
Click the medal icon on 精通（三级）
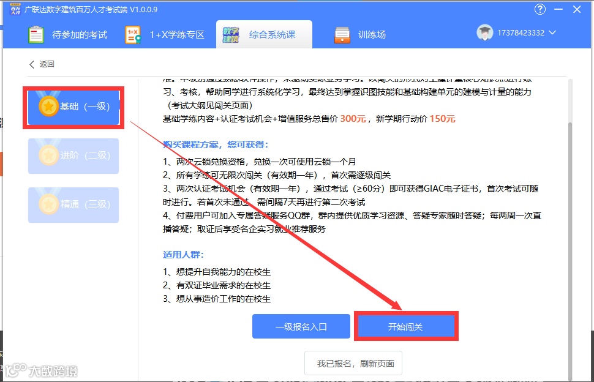(48, 204)
